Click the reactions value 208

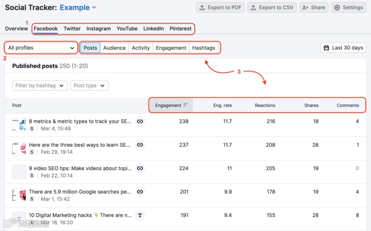270,145
